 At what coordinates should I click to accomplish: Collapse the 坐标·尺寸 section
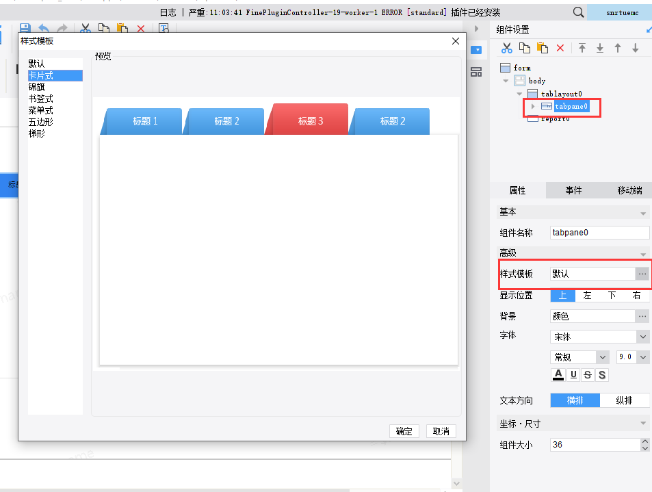[643, 424]
